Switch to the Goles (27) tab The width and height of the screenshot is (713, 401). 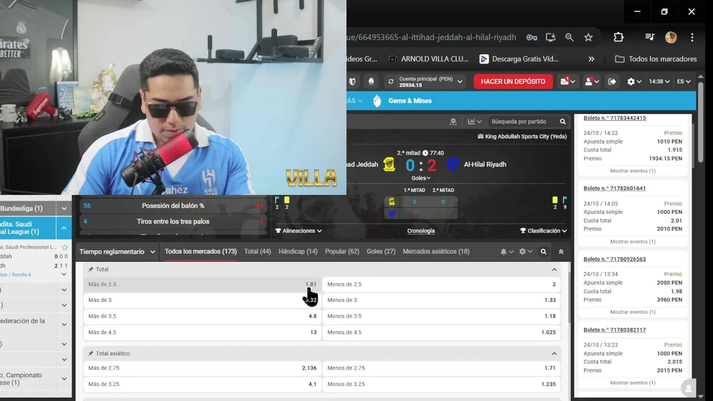(x=381, y=252)
